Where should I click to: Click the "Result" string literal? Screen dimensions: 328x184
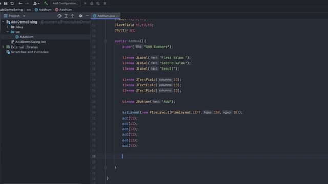pos(167,68)
